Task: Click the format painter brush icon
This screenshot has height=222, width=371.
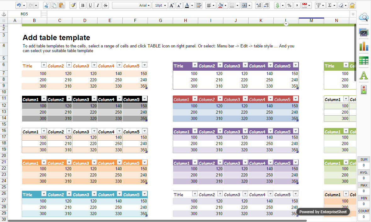Action: [x=73, y=5]
